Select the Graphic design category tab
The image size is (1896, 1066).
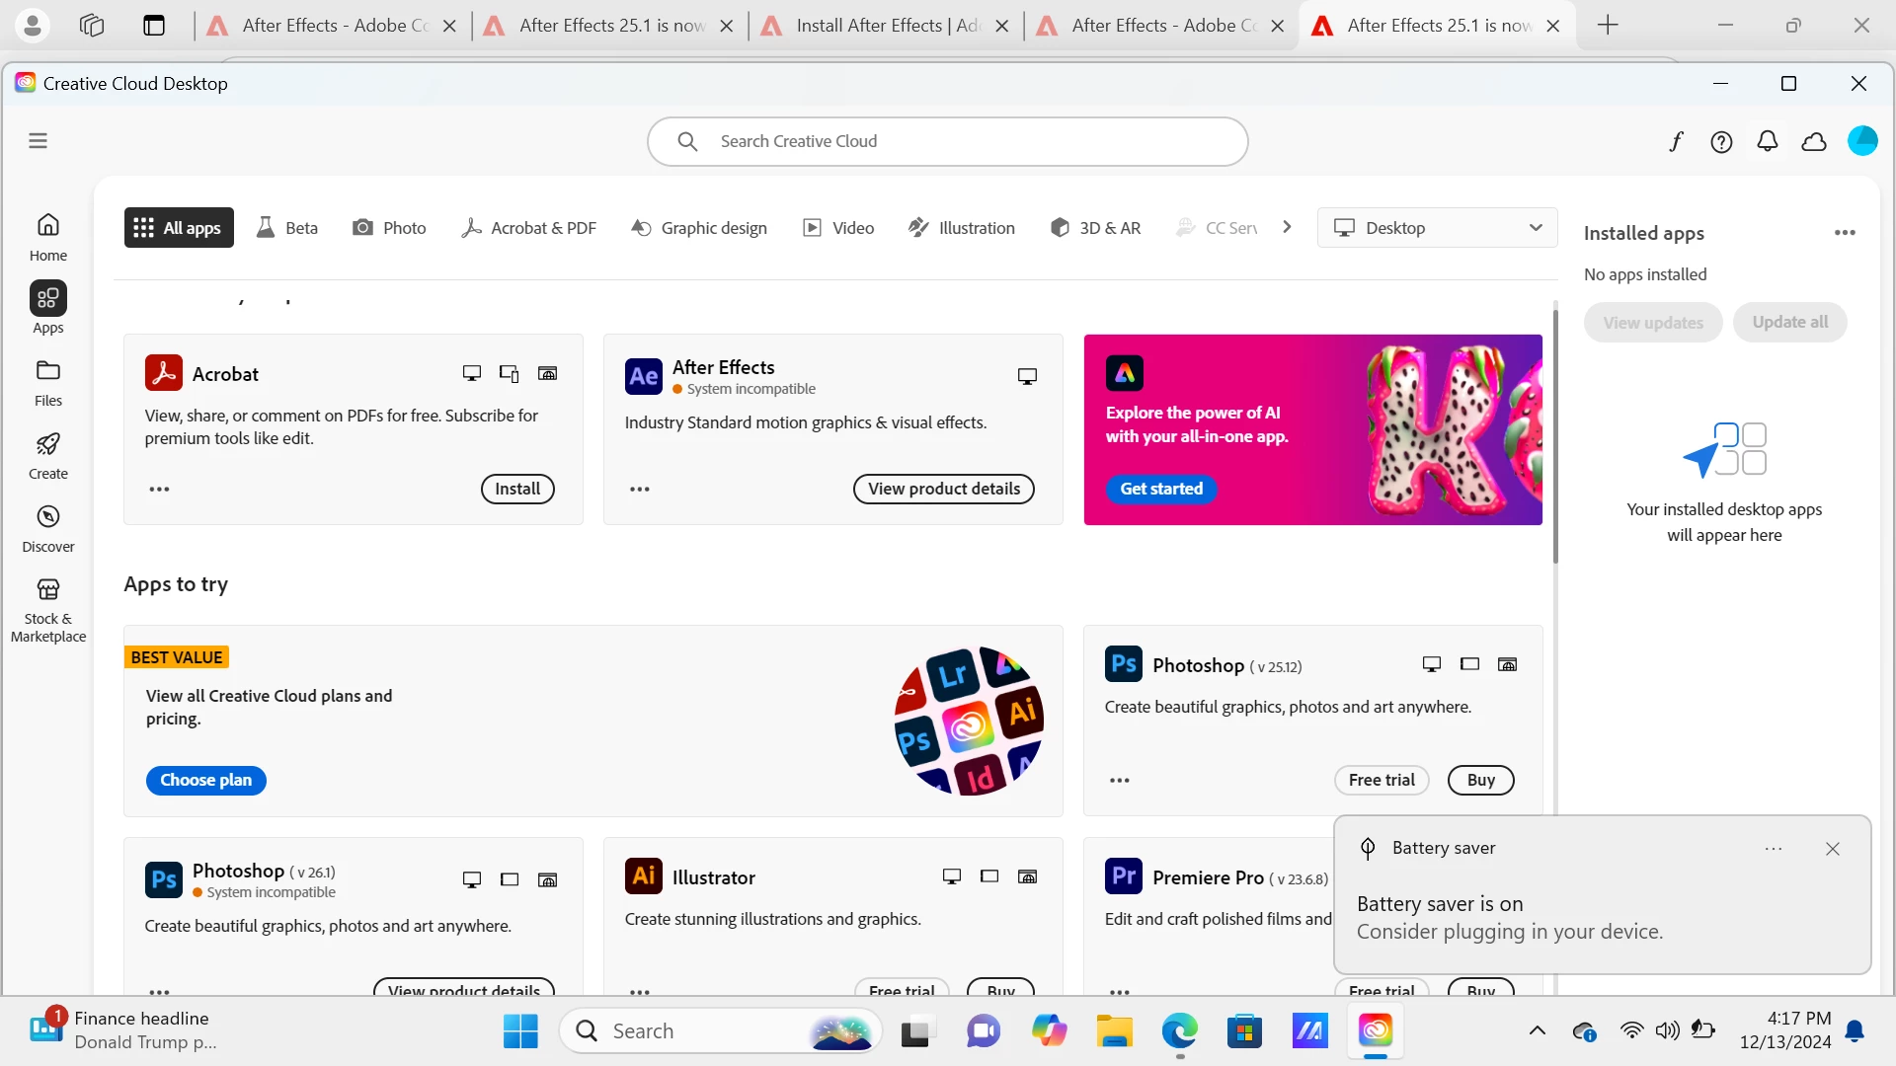(x=699, y=228)
